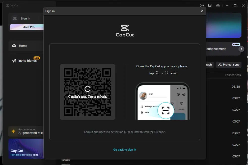Viewport: 248px width, 165px height.
Task: Open Sign in from the left sidebar
Action: click(25, 18)
